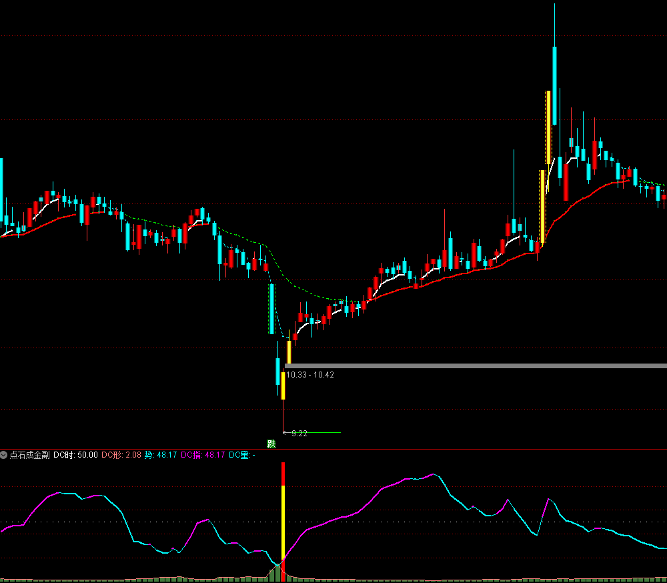Click the yellow candle at the chart bottom
The width and height of the screenshot is (667, 583).
pos(283,386)
